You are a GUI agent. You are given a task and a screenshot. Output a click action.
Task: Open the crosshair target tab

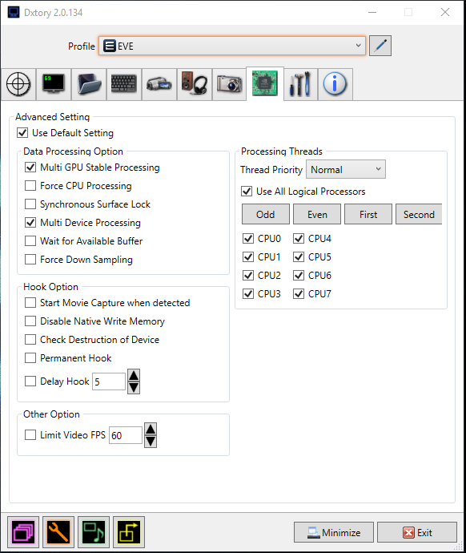(x=18, y=84)
